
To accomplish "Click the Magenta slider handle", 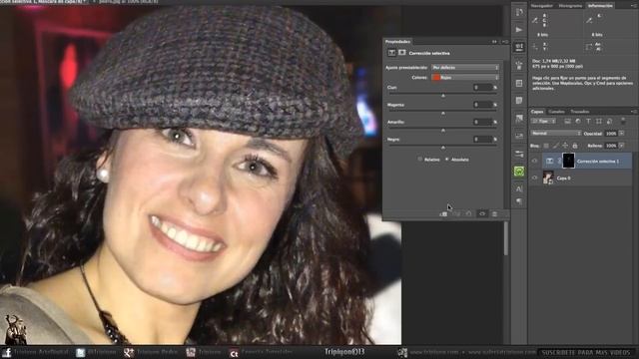I will (443, 113).
